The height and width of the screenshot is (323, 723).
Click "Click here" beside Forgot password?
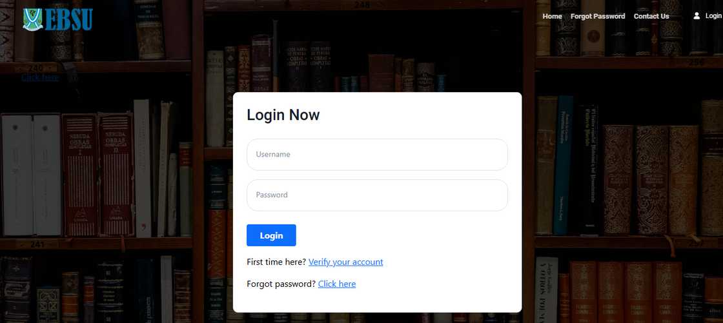tap(336, 284)
